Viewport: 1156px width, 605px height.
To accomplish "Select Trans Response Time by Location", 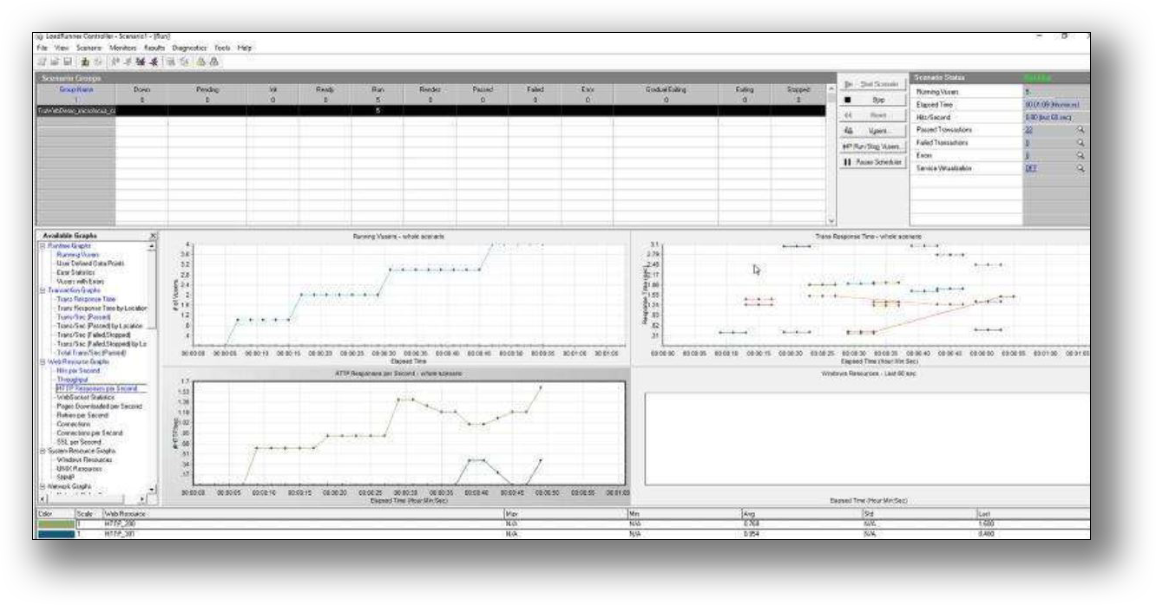I will pyautogui.click(x=102, y=308).
